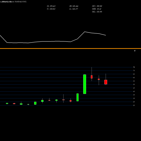Click the second tallest green candlestick
The height and width of the screenshot is (141, 141).
[x=78, y=97]
